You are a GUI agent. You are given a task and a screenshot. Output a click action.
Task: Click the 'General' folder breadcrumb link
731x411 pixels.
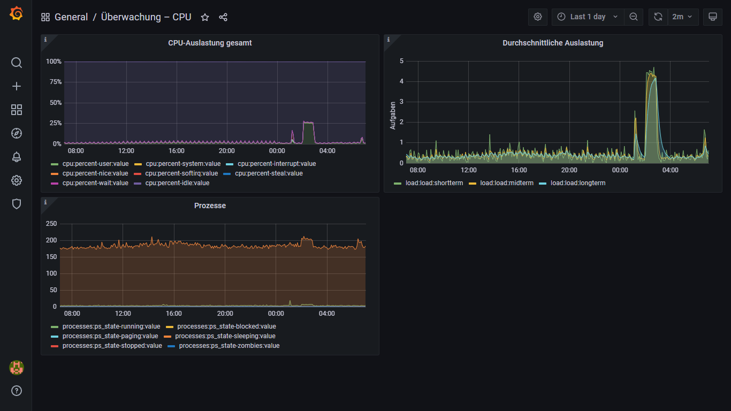pyautogui.click(x=71, y=17)
